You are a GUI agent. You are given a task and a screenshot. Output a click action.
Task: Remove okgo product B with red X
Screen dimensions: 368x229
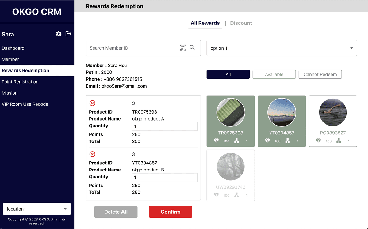click(x=92, y=154)
